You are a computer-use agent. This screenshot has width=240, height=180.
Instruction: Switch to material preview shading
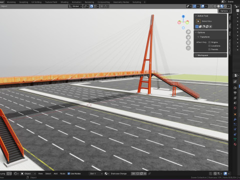pyautogui.click(x=222, y=6)
